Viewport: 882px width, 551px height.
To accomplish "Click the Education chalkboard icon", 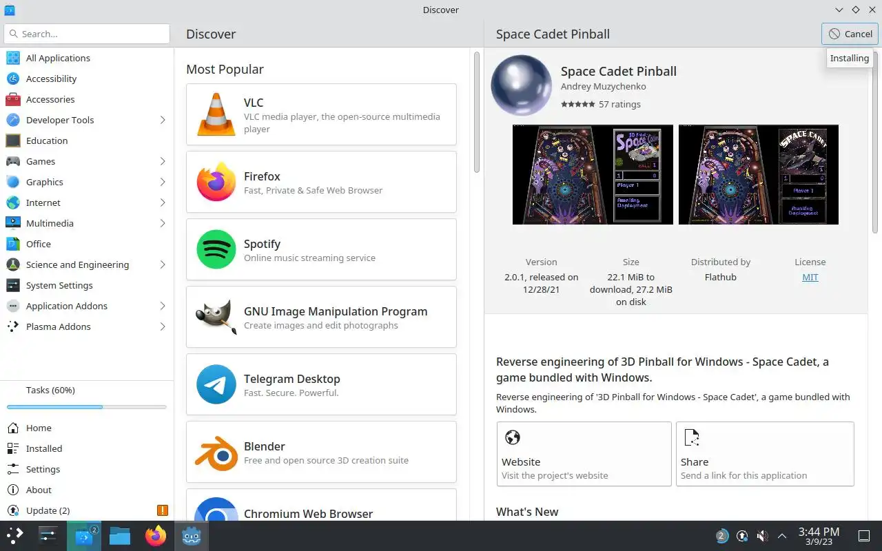I will pyautogui.click(x=13, y=141).
